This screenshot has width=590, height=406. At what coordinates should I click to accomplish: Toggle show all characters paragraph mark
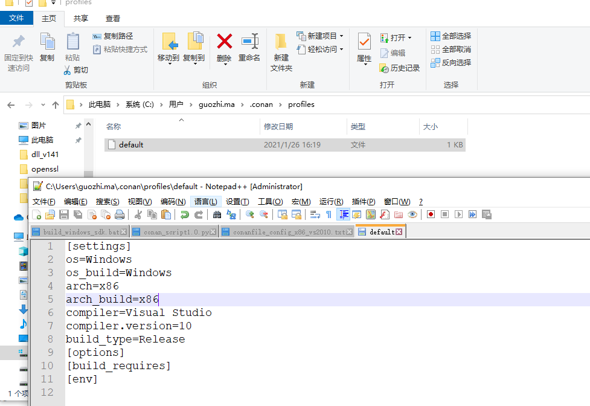[328, 215]
